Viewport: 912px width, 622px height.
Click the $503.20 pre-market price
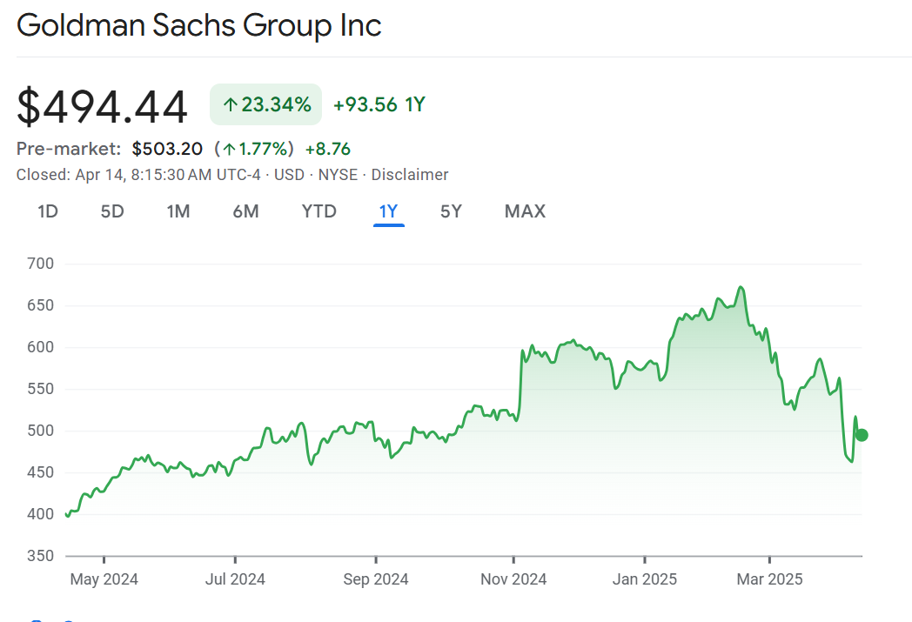(x=167, y=149)
